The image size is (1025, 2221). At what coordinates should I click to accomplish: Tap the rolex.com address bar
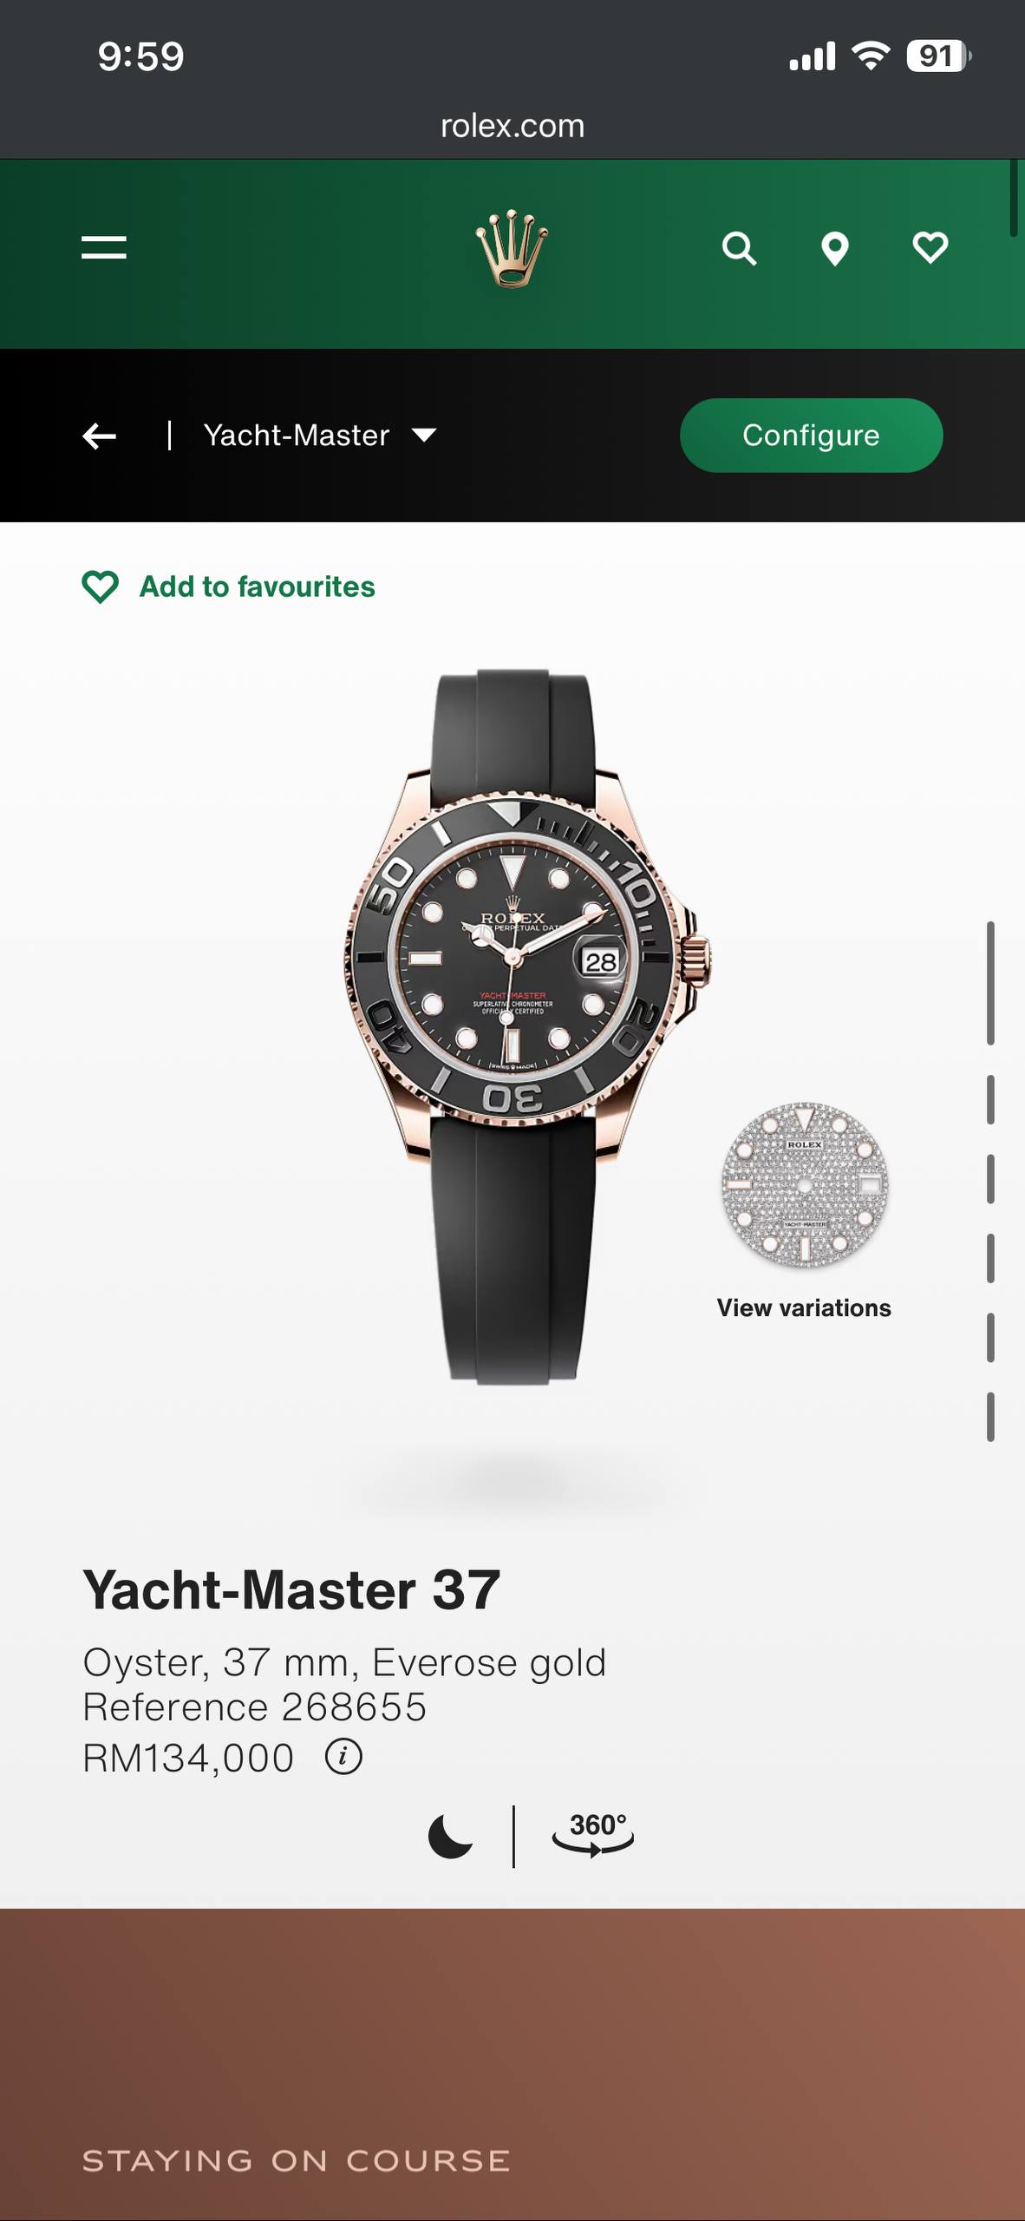tap(512, 126)
